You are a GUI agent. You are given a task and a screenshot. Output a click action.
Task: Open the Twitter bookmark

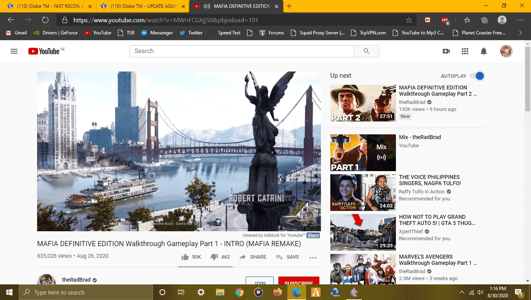[x=191, y=33]
